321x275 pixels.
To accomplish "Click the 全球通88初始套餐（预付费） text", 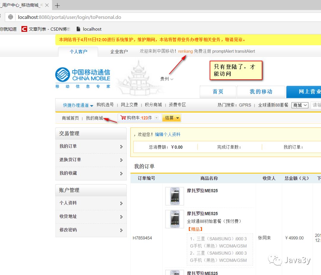I will click(215, 221).
